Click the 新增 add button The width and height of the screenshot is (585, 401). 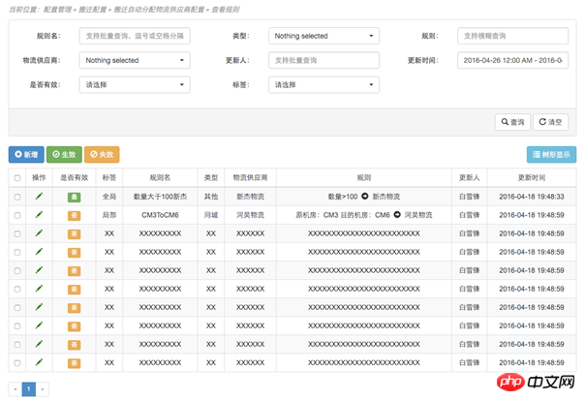tap(26, 154)
